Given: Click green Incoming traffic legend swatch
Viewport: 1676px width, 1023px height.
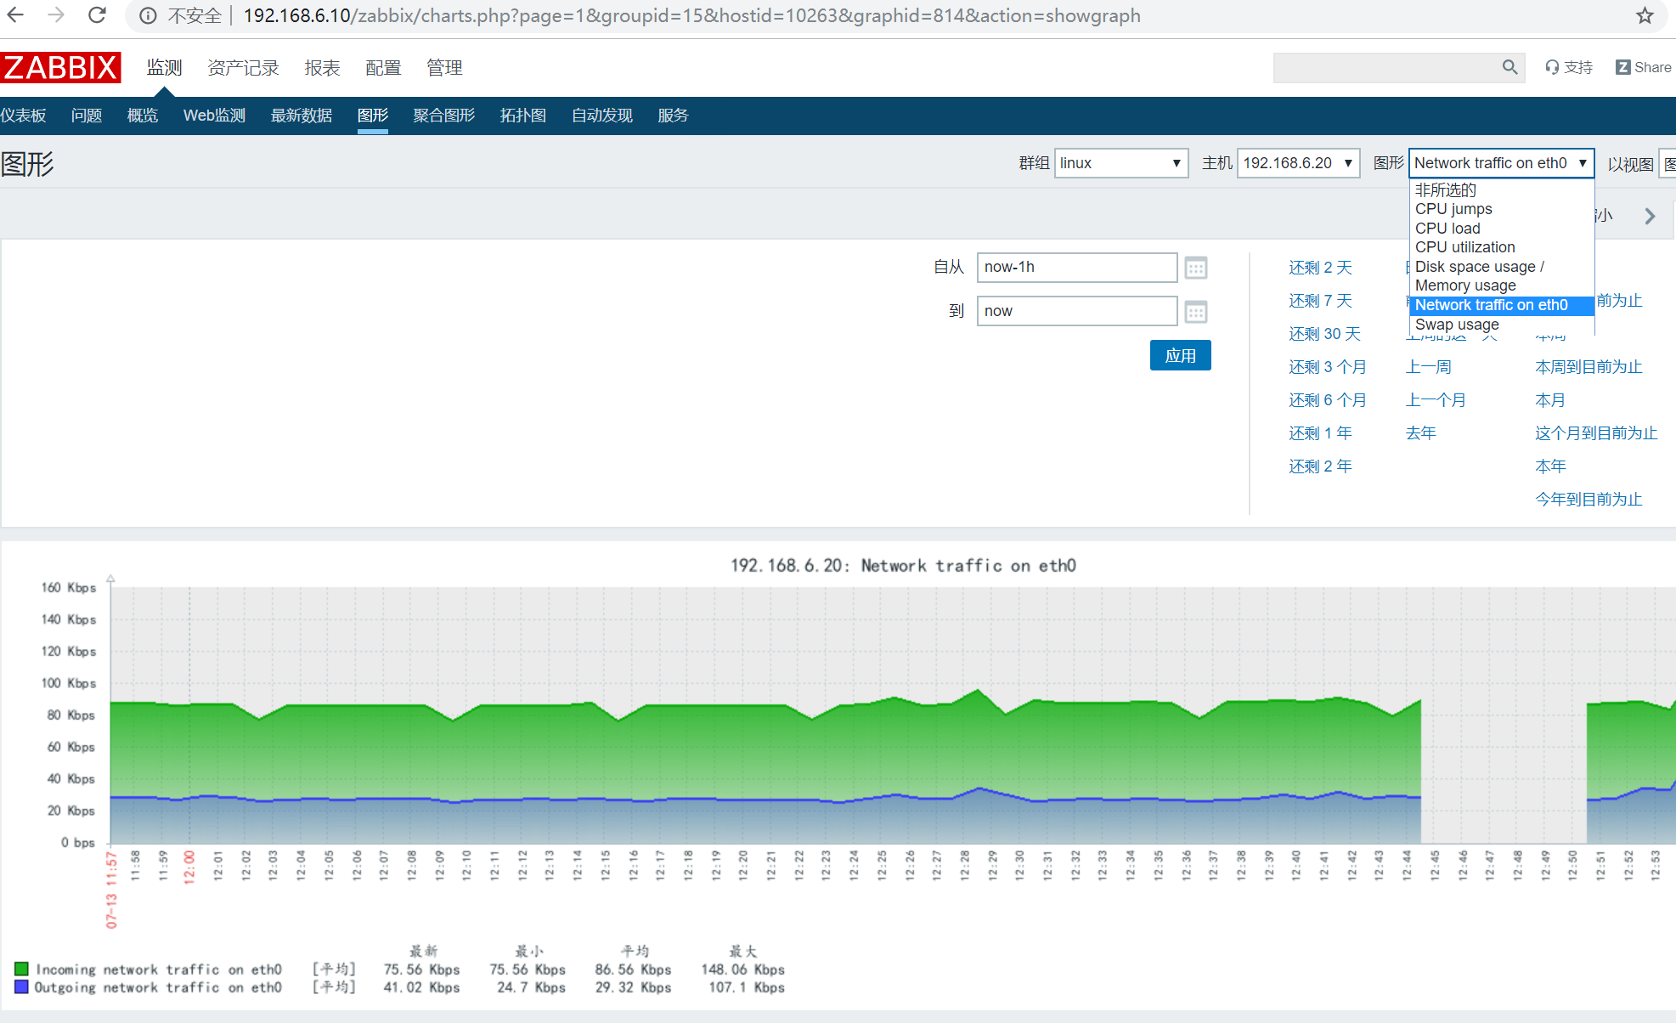Looking at the screenshot, I should click(x=21, y=969).
